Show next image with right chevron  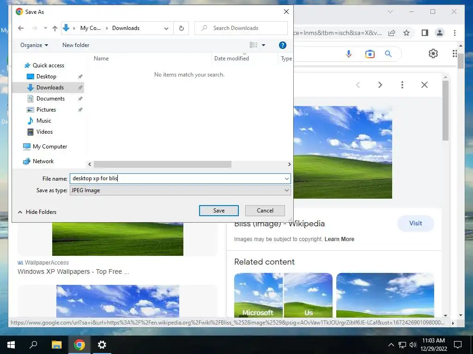point(380,85)
